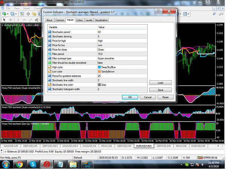236x177 pixels.
Task: Open Skype from the taskbar
Action: [x=33, y=164]
